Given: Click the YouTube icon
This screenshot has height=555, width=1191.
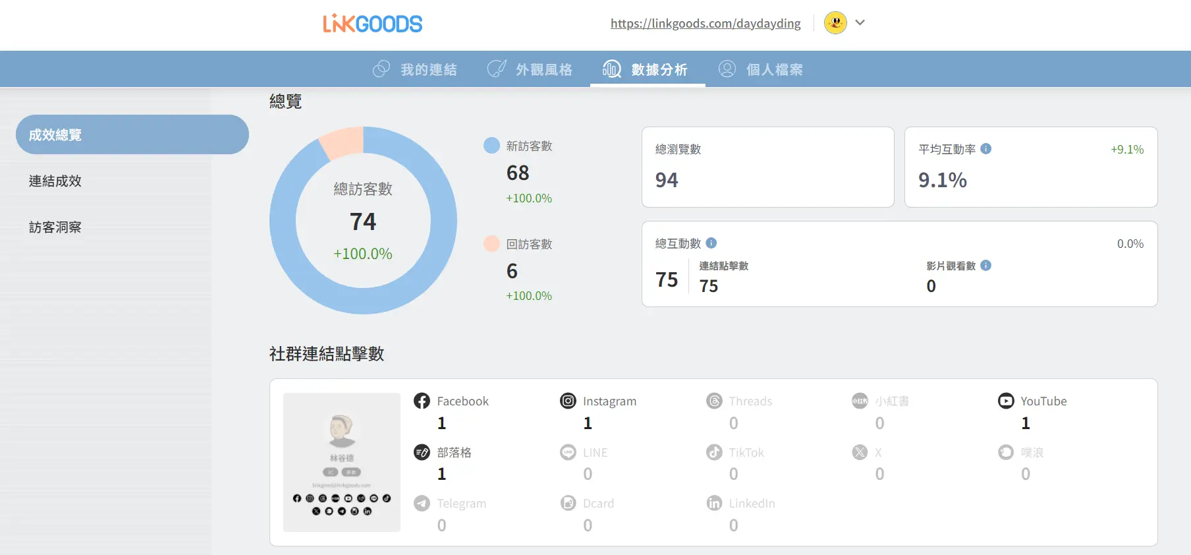Looking at the screenshot, I should (1006, 401).
